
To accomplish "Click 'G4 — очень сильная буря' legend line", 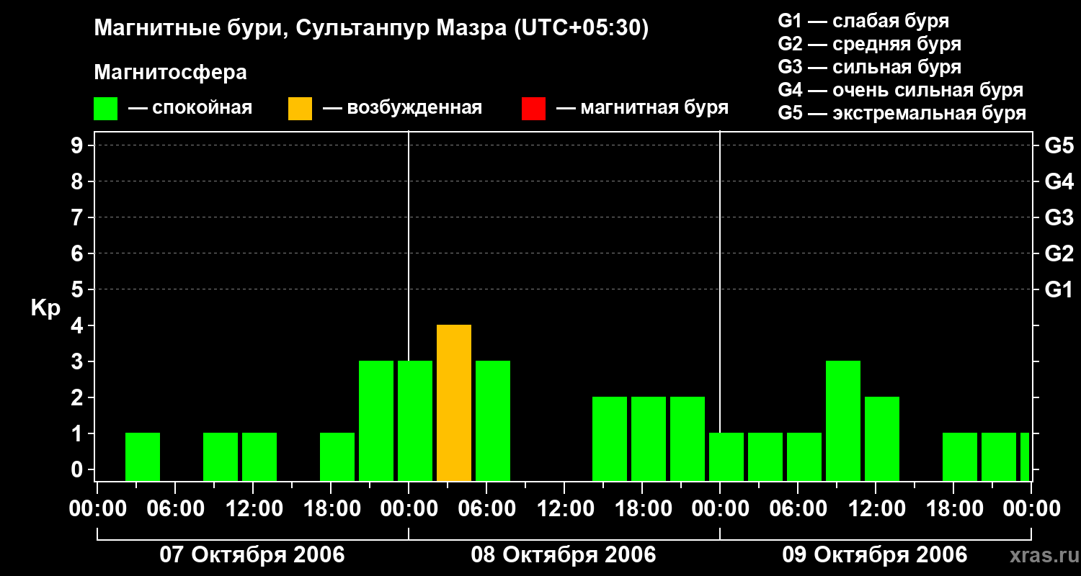I will click(x=901, y=90).
